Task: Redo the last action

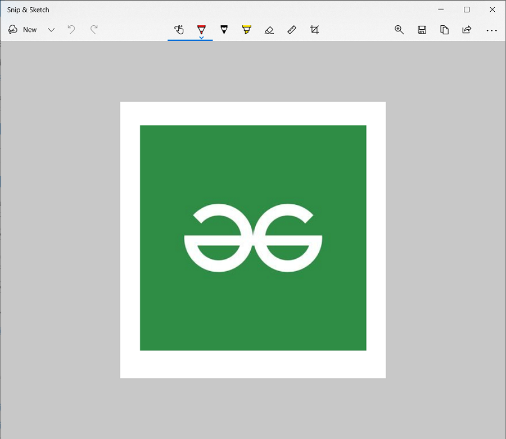Action: click(94, 30)
